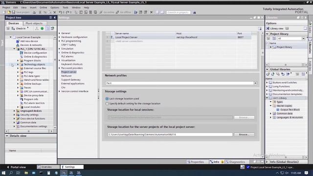Viewport: 313px width, 176px height.
Task: Open the Multiuser settings entry
Action: [x=67, y=76]
